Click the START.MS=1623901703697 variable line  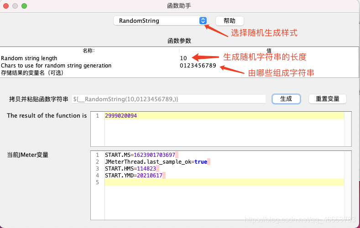click(x=140, y=155)
